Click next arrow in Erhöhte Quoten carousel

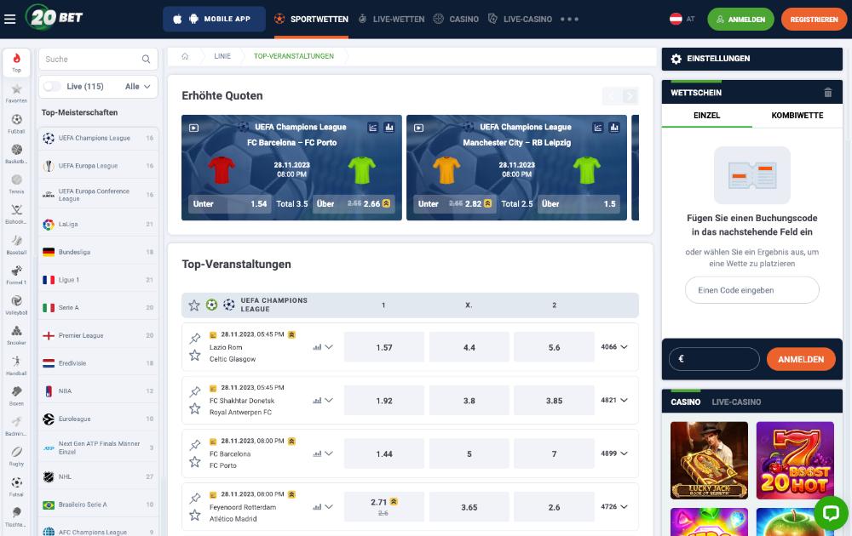point(630,96)
